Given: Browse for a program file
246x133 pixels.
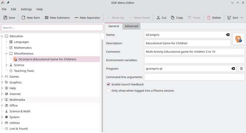Looking at the screenshot, I should (x=241, y=69).
